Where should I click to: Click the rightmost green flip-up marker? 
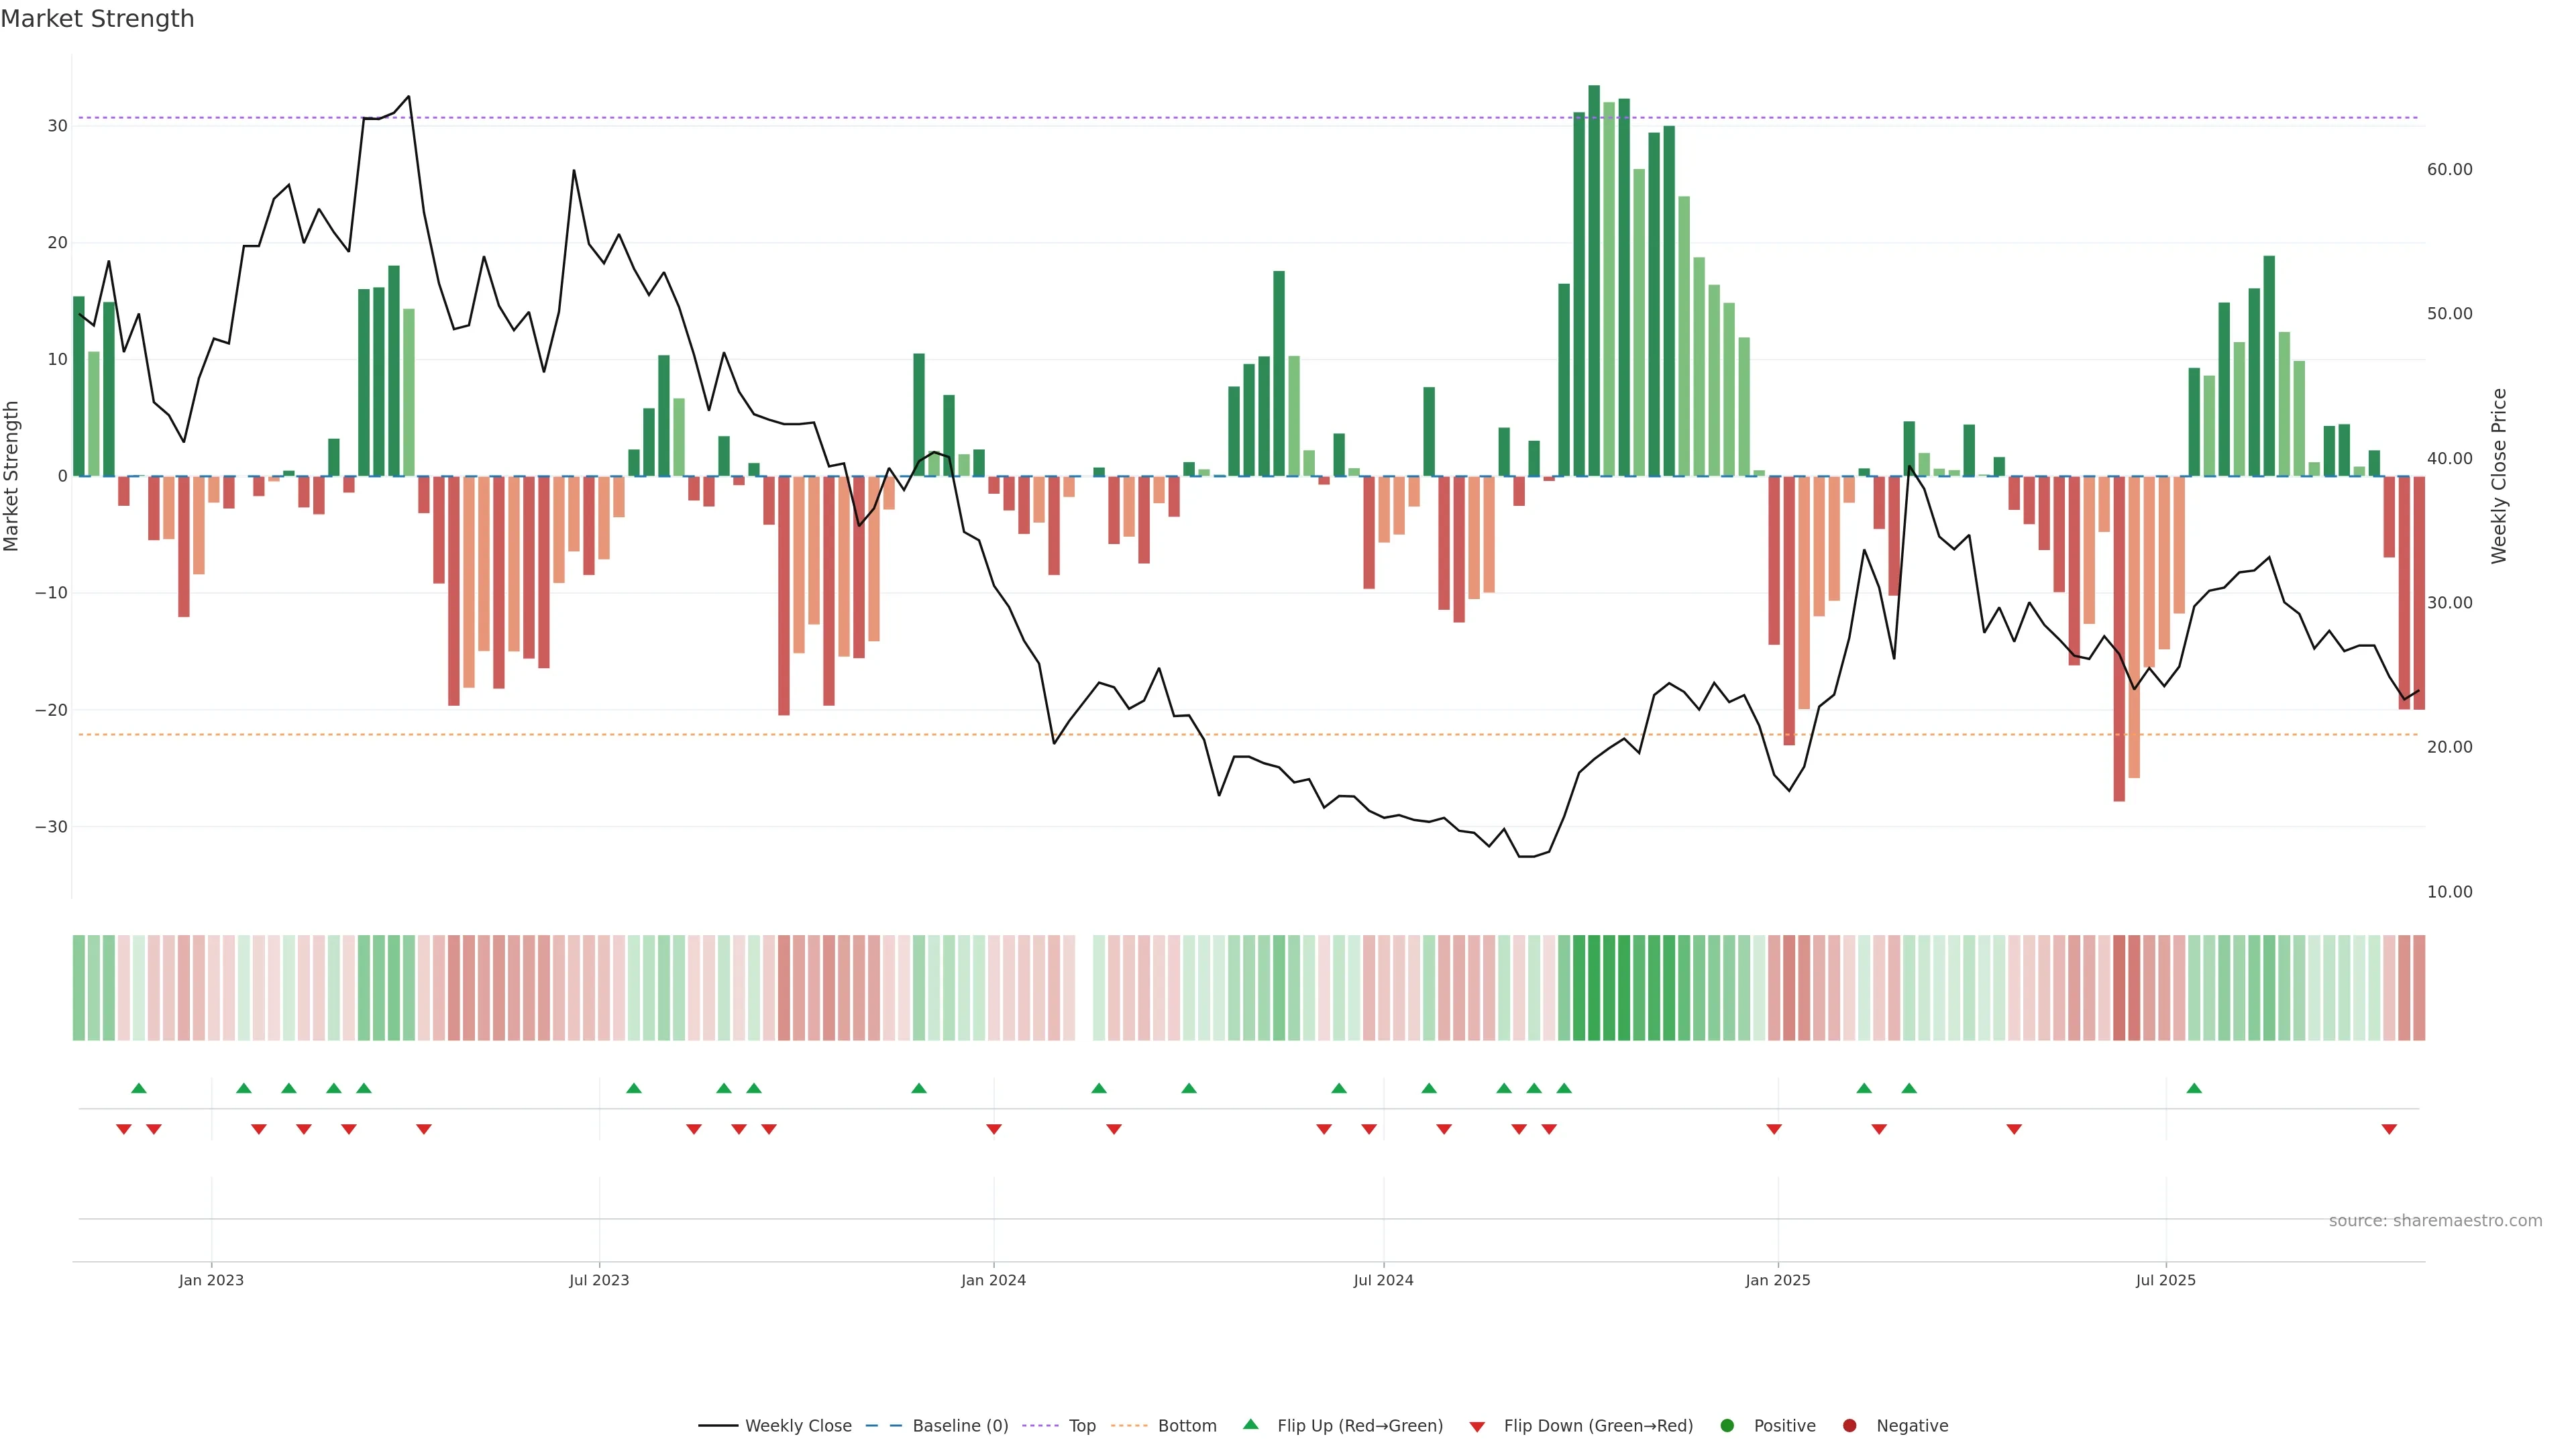coord(2194,1088)
